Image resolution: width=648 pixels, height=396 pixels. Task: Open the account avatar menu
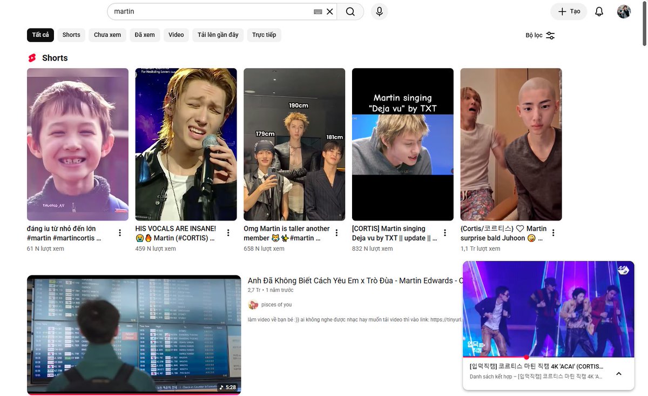(x=624, y=11)
